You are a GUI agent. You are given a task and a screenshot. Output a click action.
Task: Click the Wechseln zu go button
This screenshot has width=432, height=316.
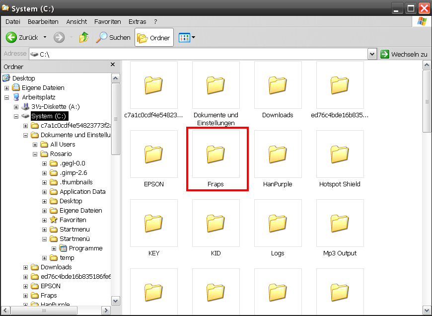point(404,54)
